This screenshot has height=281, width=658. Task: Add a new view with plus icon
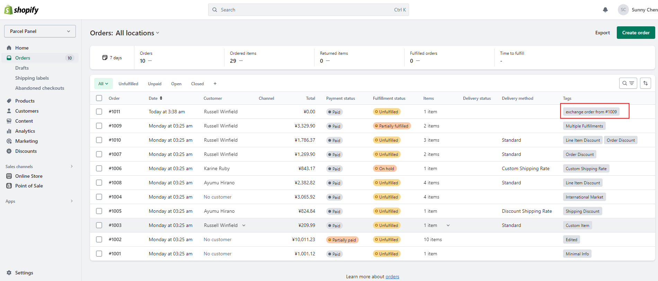215,84
